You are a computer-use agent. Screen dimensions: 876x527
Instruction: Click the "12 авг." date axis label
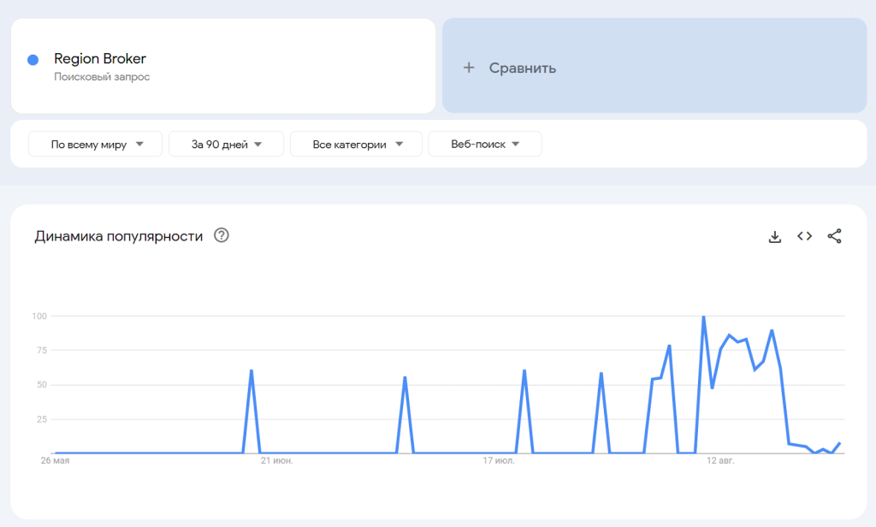720,461
